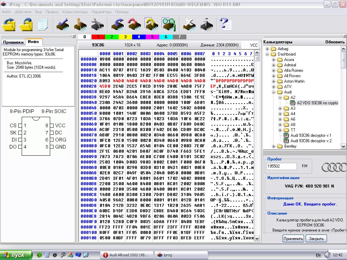Screen dimensions: 347x260
Task: Close the left info panel
Action: (74, 36)
